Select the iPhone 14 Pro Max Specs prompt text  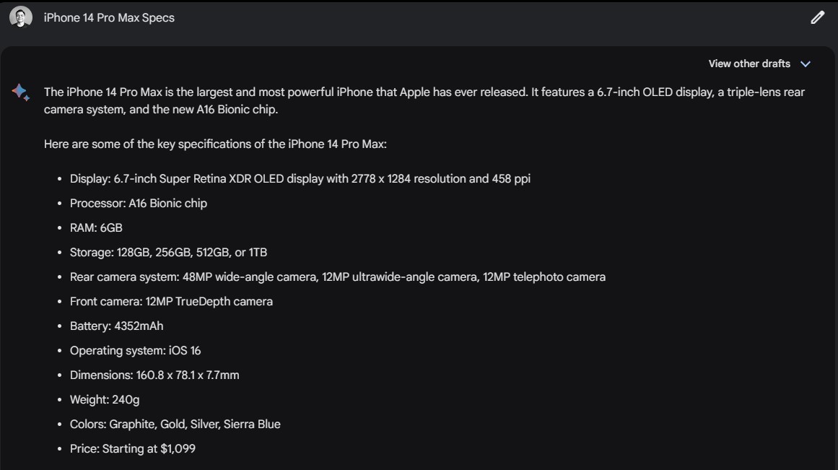point(109,17)
